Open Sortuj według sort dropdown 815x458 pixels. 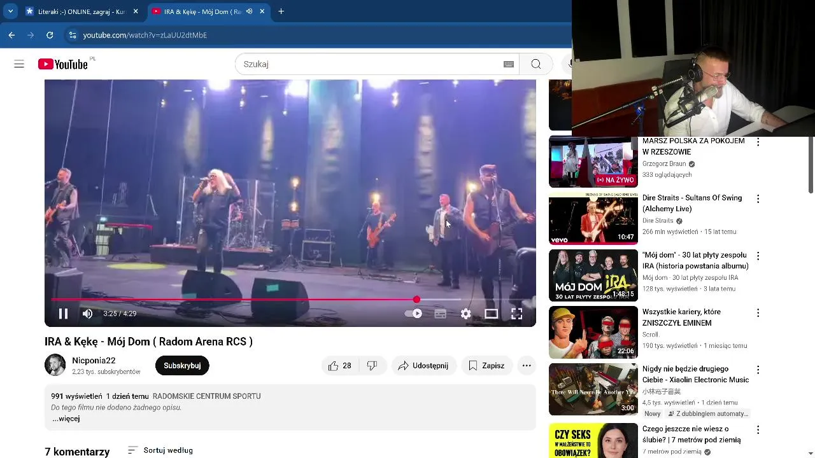coord(160,450)
